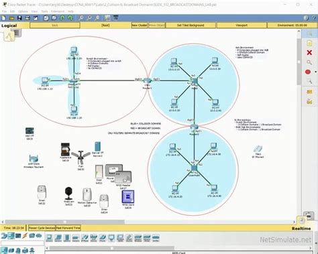
Task: Click the Power Cycle Devices button
Action: coord(42,228)
